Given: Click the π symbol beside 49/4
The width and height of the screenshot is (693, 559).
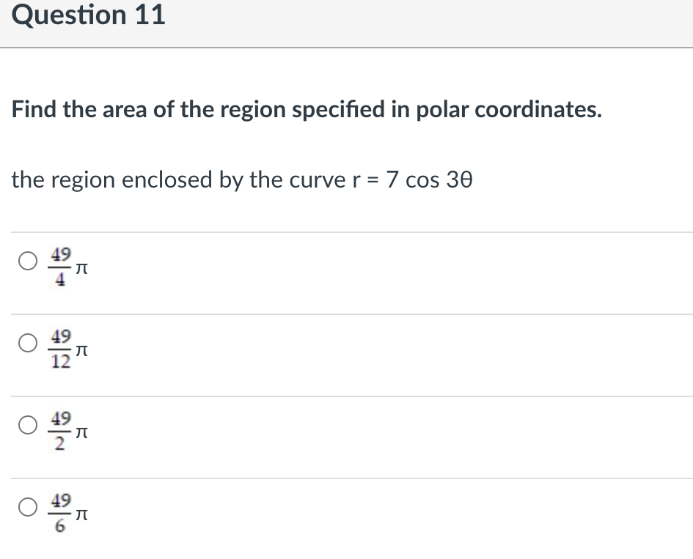Looking at the screenshot, I should pos(81,268).
